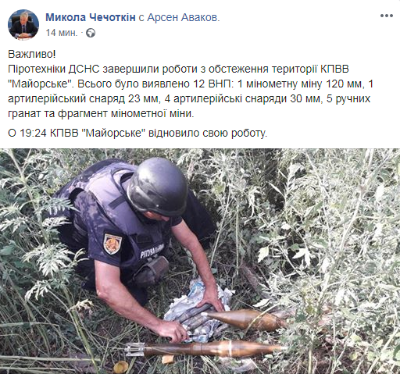The image size is (400, 374).
Task: Open Микола Чечоткін profile picture
Action: [x=23, y=25]
